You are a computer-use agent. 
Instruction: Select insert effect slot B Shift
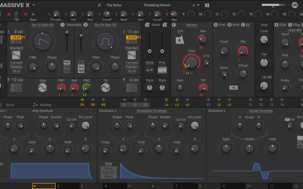pos(233,25)
